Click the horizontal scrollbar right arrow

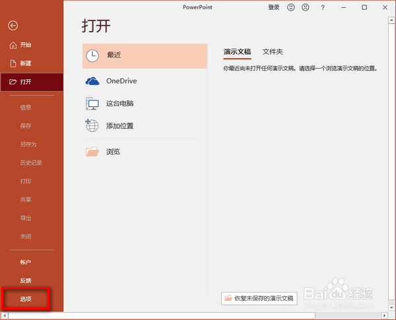pos(384,315)
